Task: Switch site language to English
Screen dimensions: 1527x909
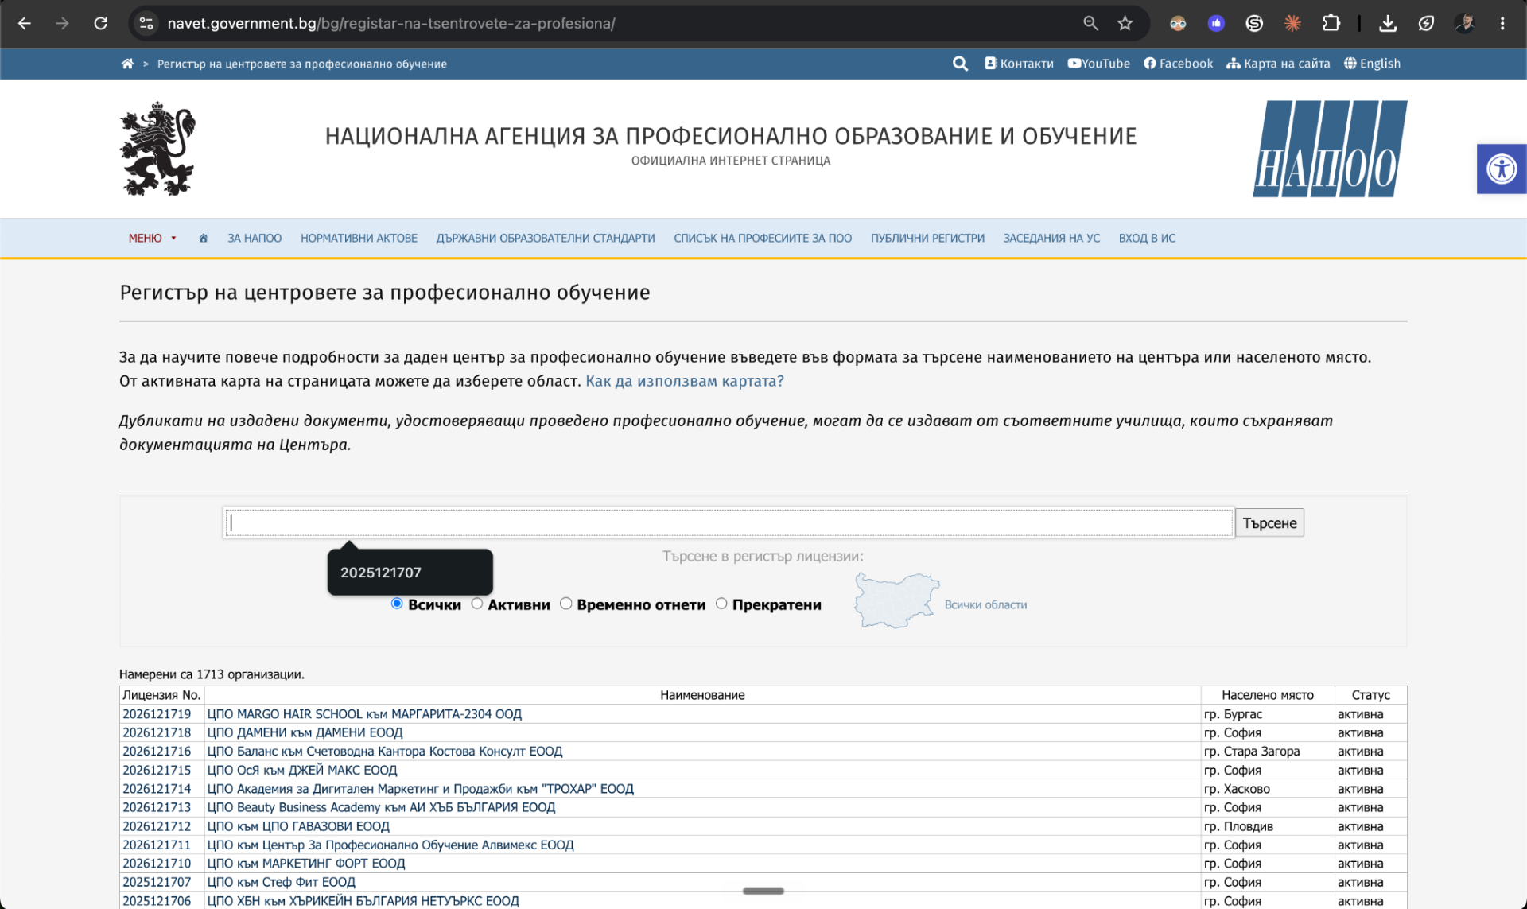Action: click(1372, 64)
